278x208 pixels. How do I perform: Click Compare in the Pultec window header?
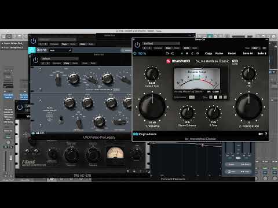pos(57,63)
